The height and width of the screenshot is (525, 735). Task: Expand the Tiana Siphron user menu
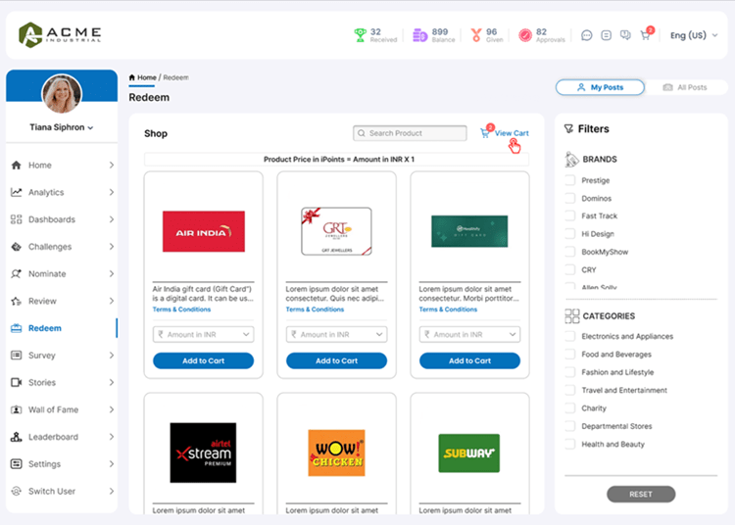coord(61,127)
